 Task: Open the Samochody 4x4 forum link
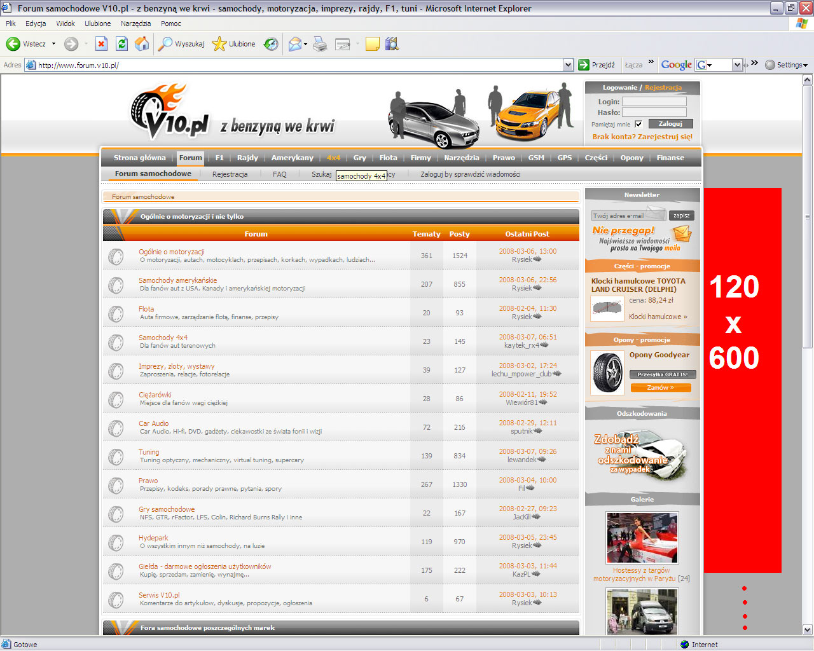point(163,338)
